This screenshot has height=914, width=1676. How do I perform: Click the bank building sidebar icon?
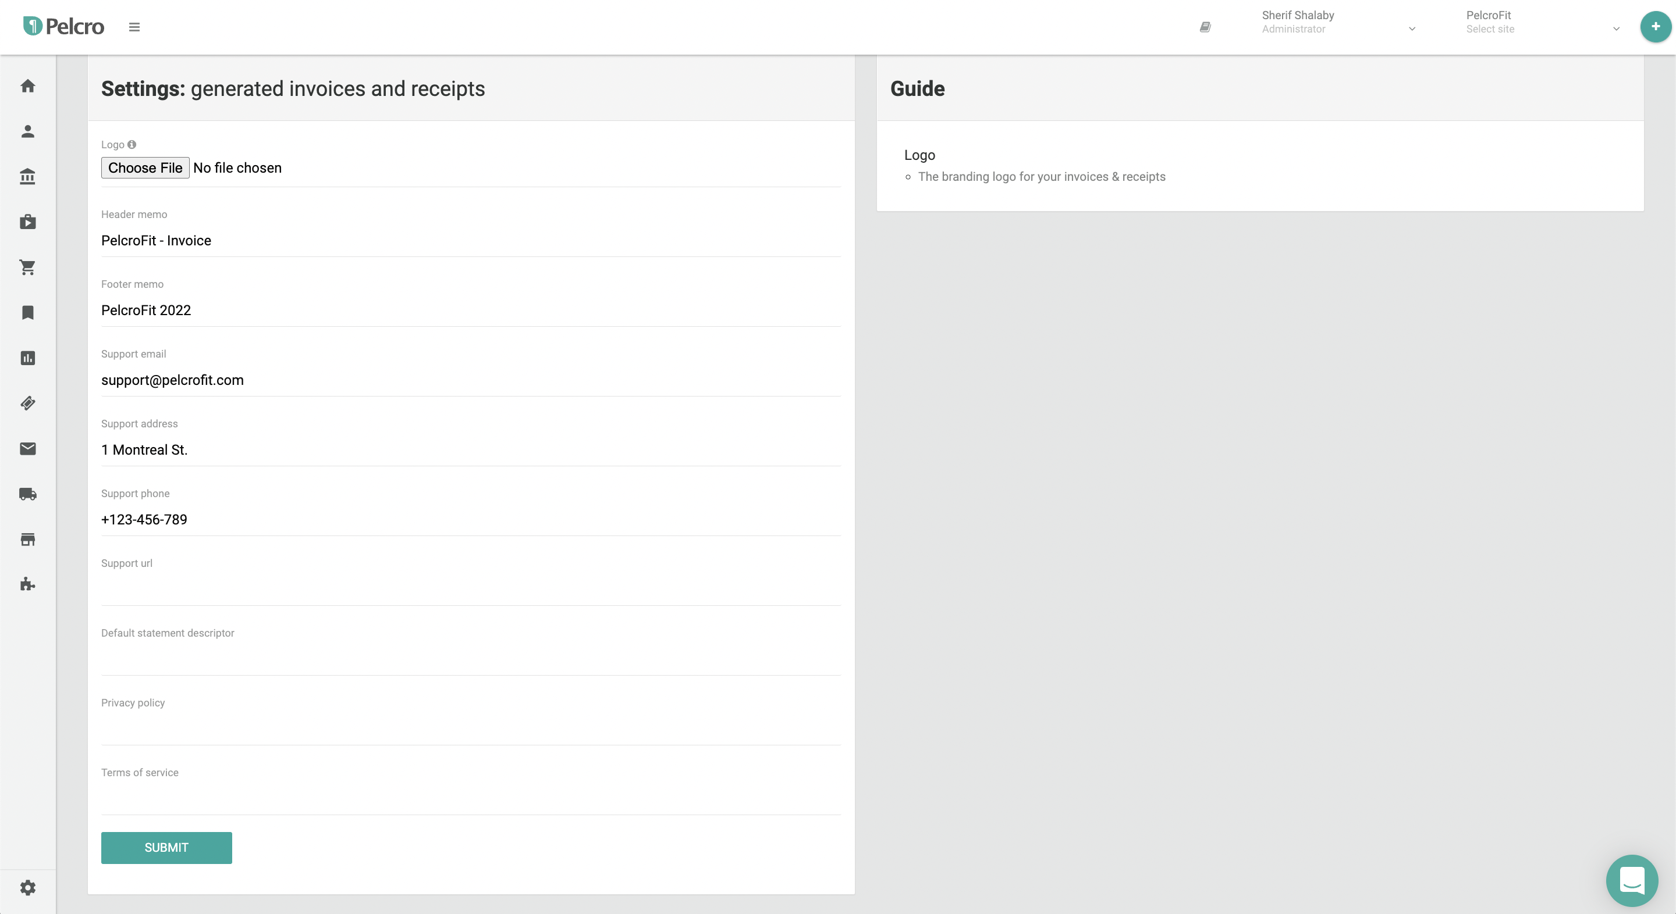(27, 176)
